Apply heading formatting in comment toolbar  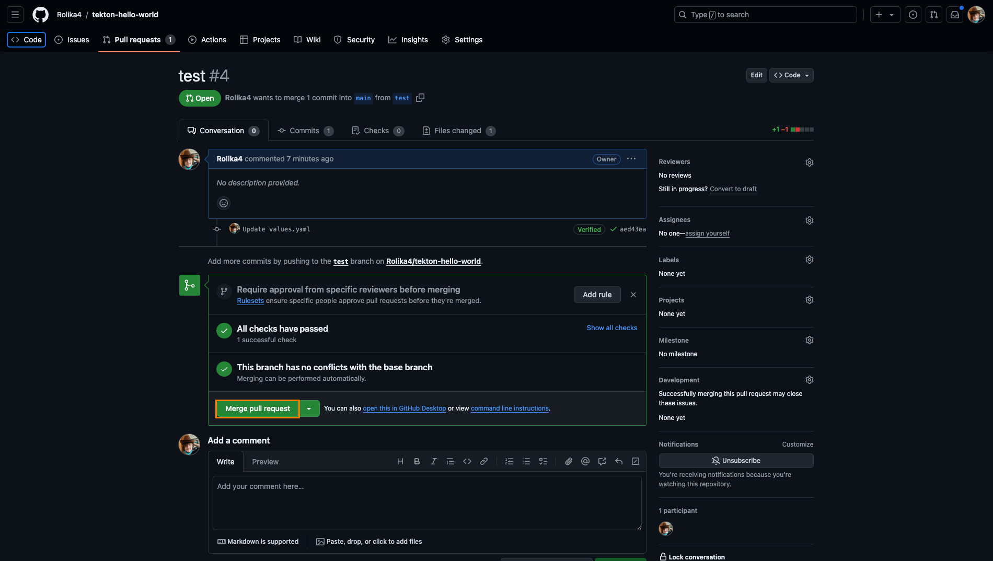click(400, 461)
